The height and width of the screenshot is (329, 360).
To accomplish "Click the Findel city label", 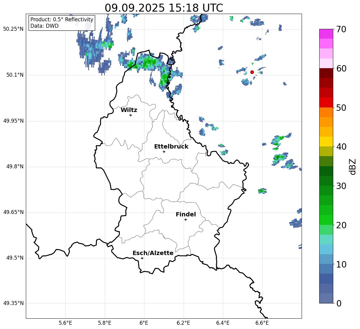I will [186, 214].
